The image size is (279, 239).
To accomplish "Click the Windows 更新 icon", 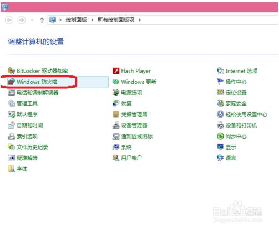I will (116, 82).
